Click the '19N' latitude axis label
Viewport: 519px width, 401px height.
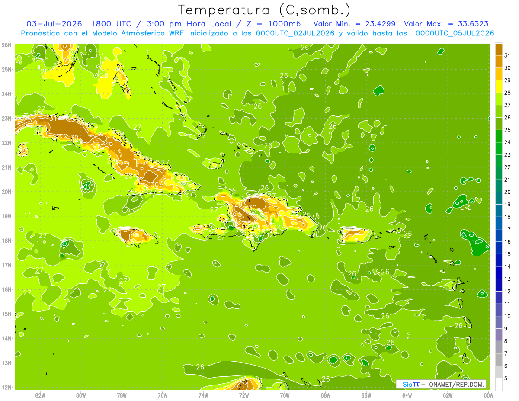6,216
